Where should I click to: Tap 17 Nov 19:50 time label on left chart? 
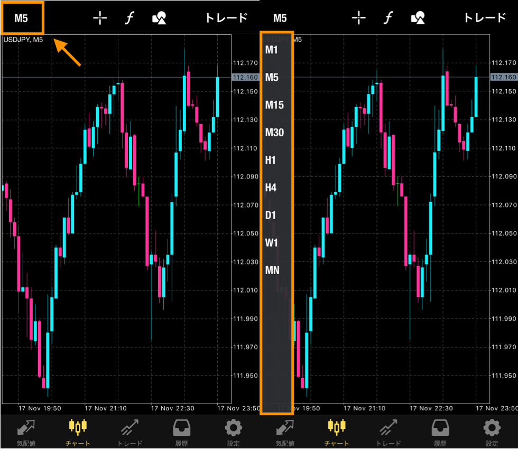click(40, 408)
